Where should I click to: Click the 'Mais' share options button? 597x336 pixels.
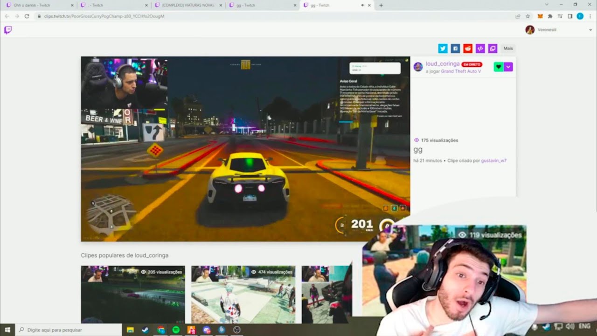tap(508, 49)
